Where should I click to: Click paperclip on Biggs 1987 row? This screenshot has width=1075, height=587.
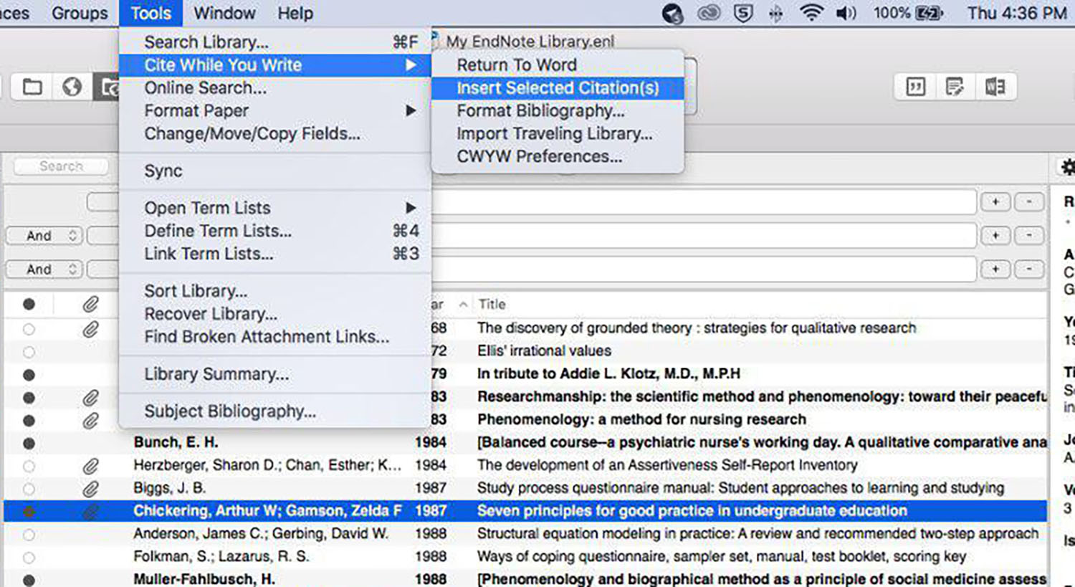(x=90, y=490)
